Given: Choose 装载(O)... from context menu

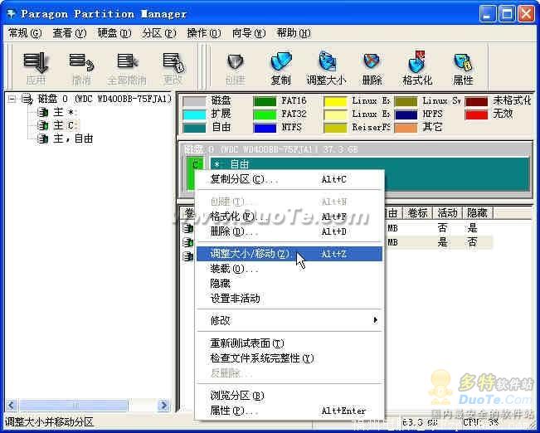Looking at the screenshot, I should pos(289,269).
